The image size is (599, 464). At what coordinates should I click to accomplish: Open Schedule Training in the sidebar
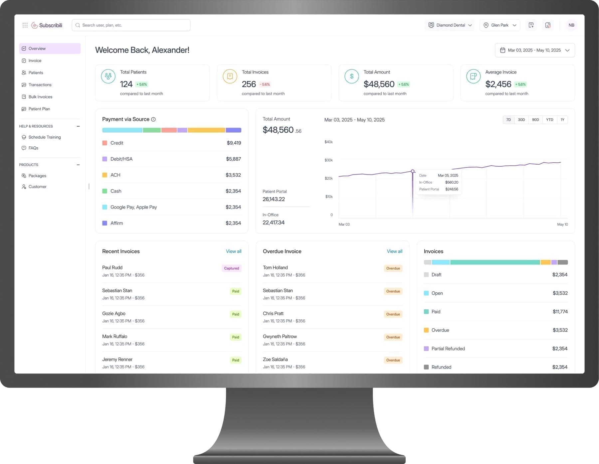click(50, 137)
